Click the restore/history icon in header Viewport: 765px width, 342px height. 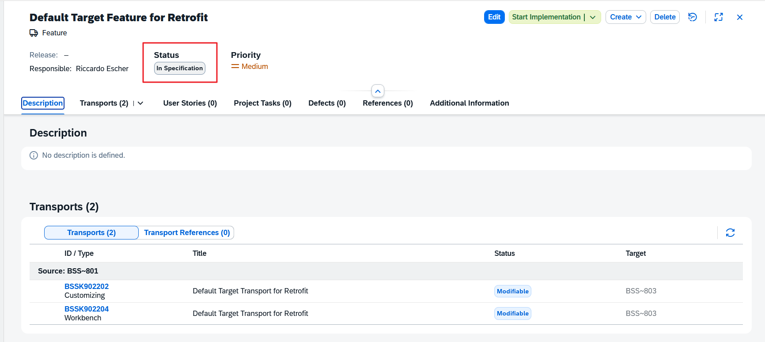692,17
